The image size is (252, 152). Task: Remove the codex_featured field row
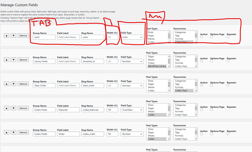click(23, 108)
